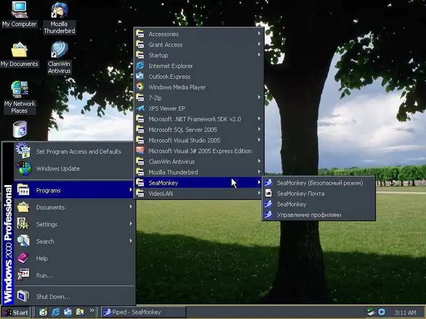The width and height of the screenshot is (426, 319).
Task: Open ClamWin Antivirus programs folder entry
Action: point(199,162)
